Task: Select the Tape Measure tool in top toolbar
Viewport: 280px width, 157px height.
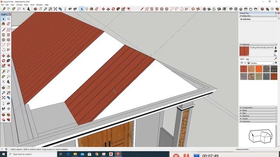Action: tap(4, 9)
